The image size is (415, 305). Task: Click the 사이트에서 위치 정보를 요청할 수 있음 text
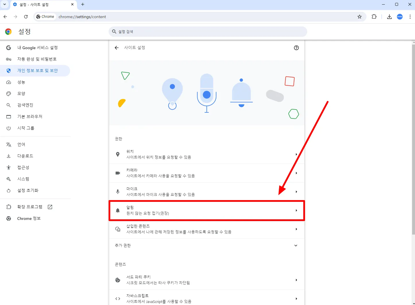(159, 157)
